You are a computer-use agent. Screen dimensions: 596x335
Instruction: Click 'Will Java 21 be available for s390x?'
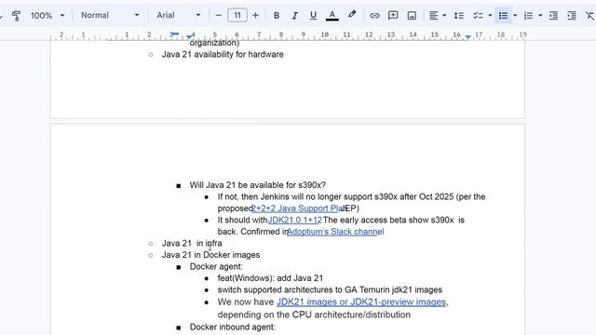coord(258,185)
